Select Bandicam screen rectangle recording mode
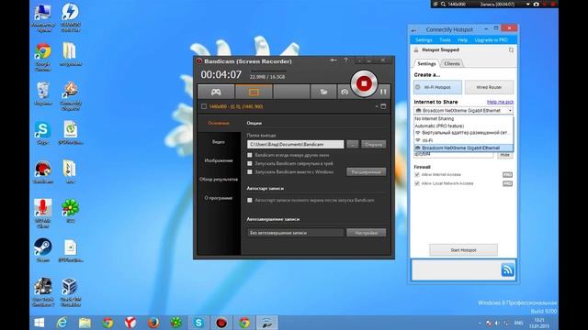588x330 pixels. pos(254,92)
